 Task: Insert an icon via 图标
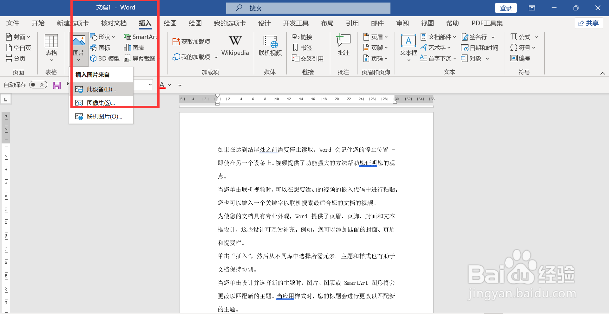[100, 48]
